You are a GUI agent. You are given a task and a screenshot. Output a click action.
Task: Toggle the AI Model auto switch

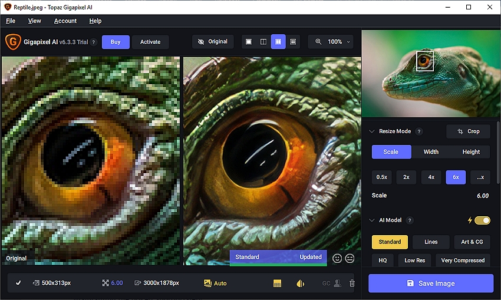(482, 220)
